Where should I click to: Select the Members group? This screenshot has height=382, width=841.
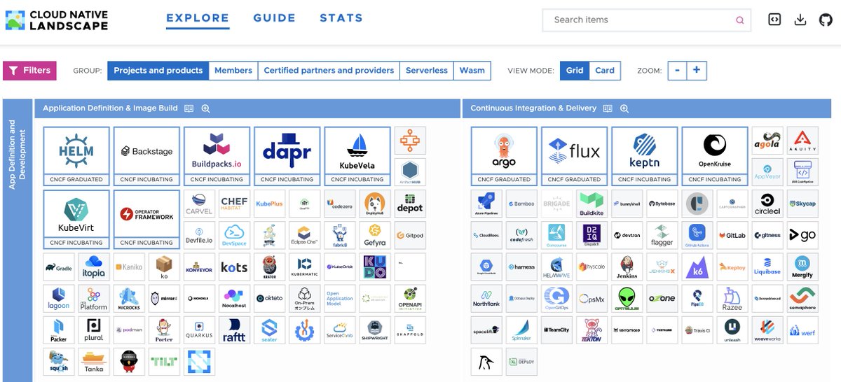[x=233, y=71]
